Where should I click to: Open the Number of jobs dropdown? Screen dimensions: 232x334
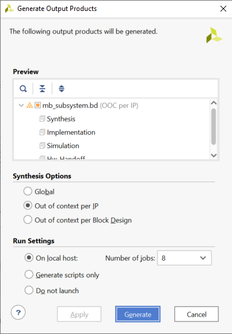coord(184,258)
